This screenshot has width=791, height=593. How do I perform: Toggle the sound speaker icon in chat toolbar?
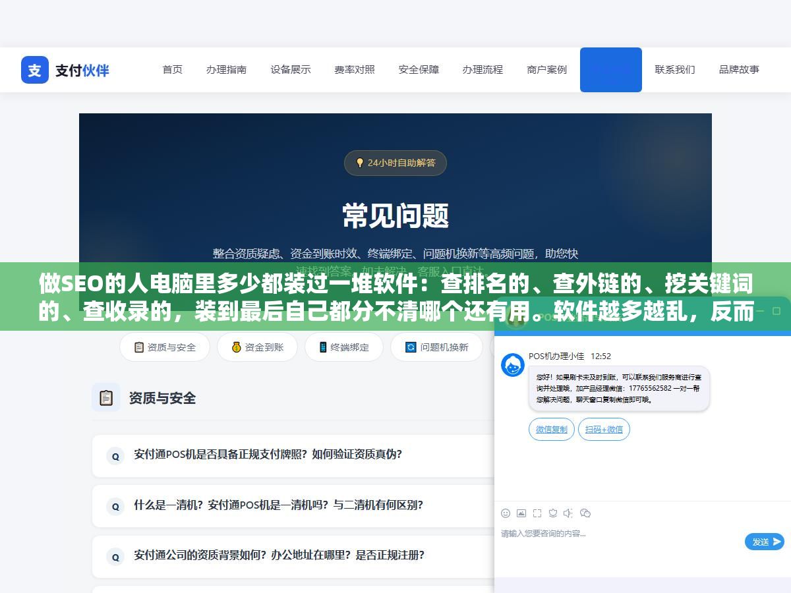pyautogui.click(x=568, y=513)
